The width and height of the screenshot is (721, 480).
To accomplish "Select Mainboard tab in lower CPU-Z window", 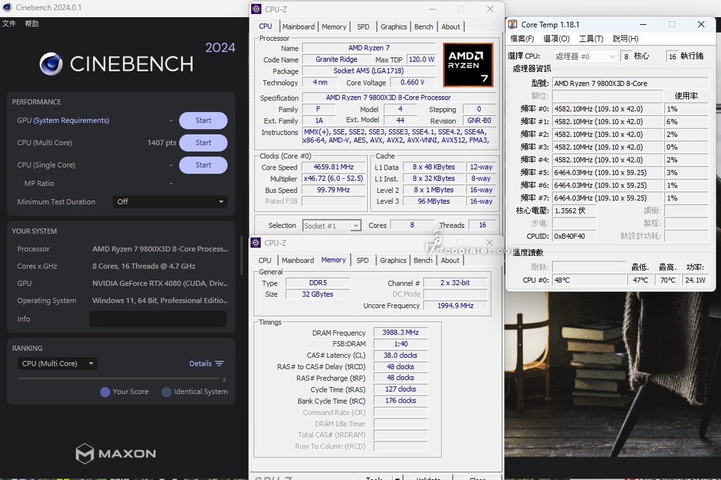I will (298, 260).
